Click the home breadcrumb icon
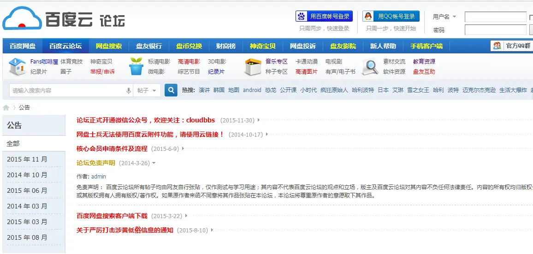533x254 pixels. point(6,108)
